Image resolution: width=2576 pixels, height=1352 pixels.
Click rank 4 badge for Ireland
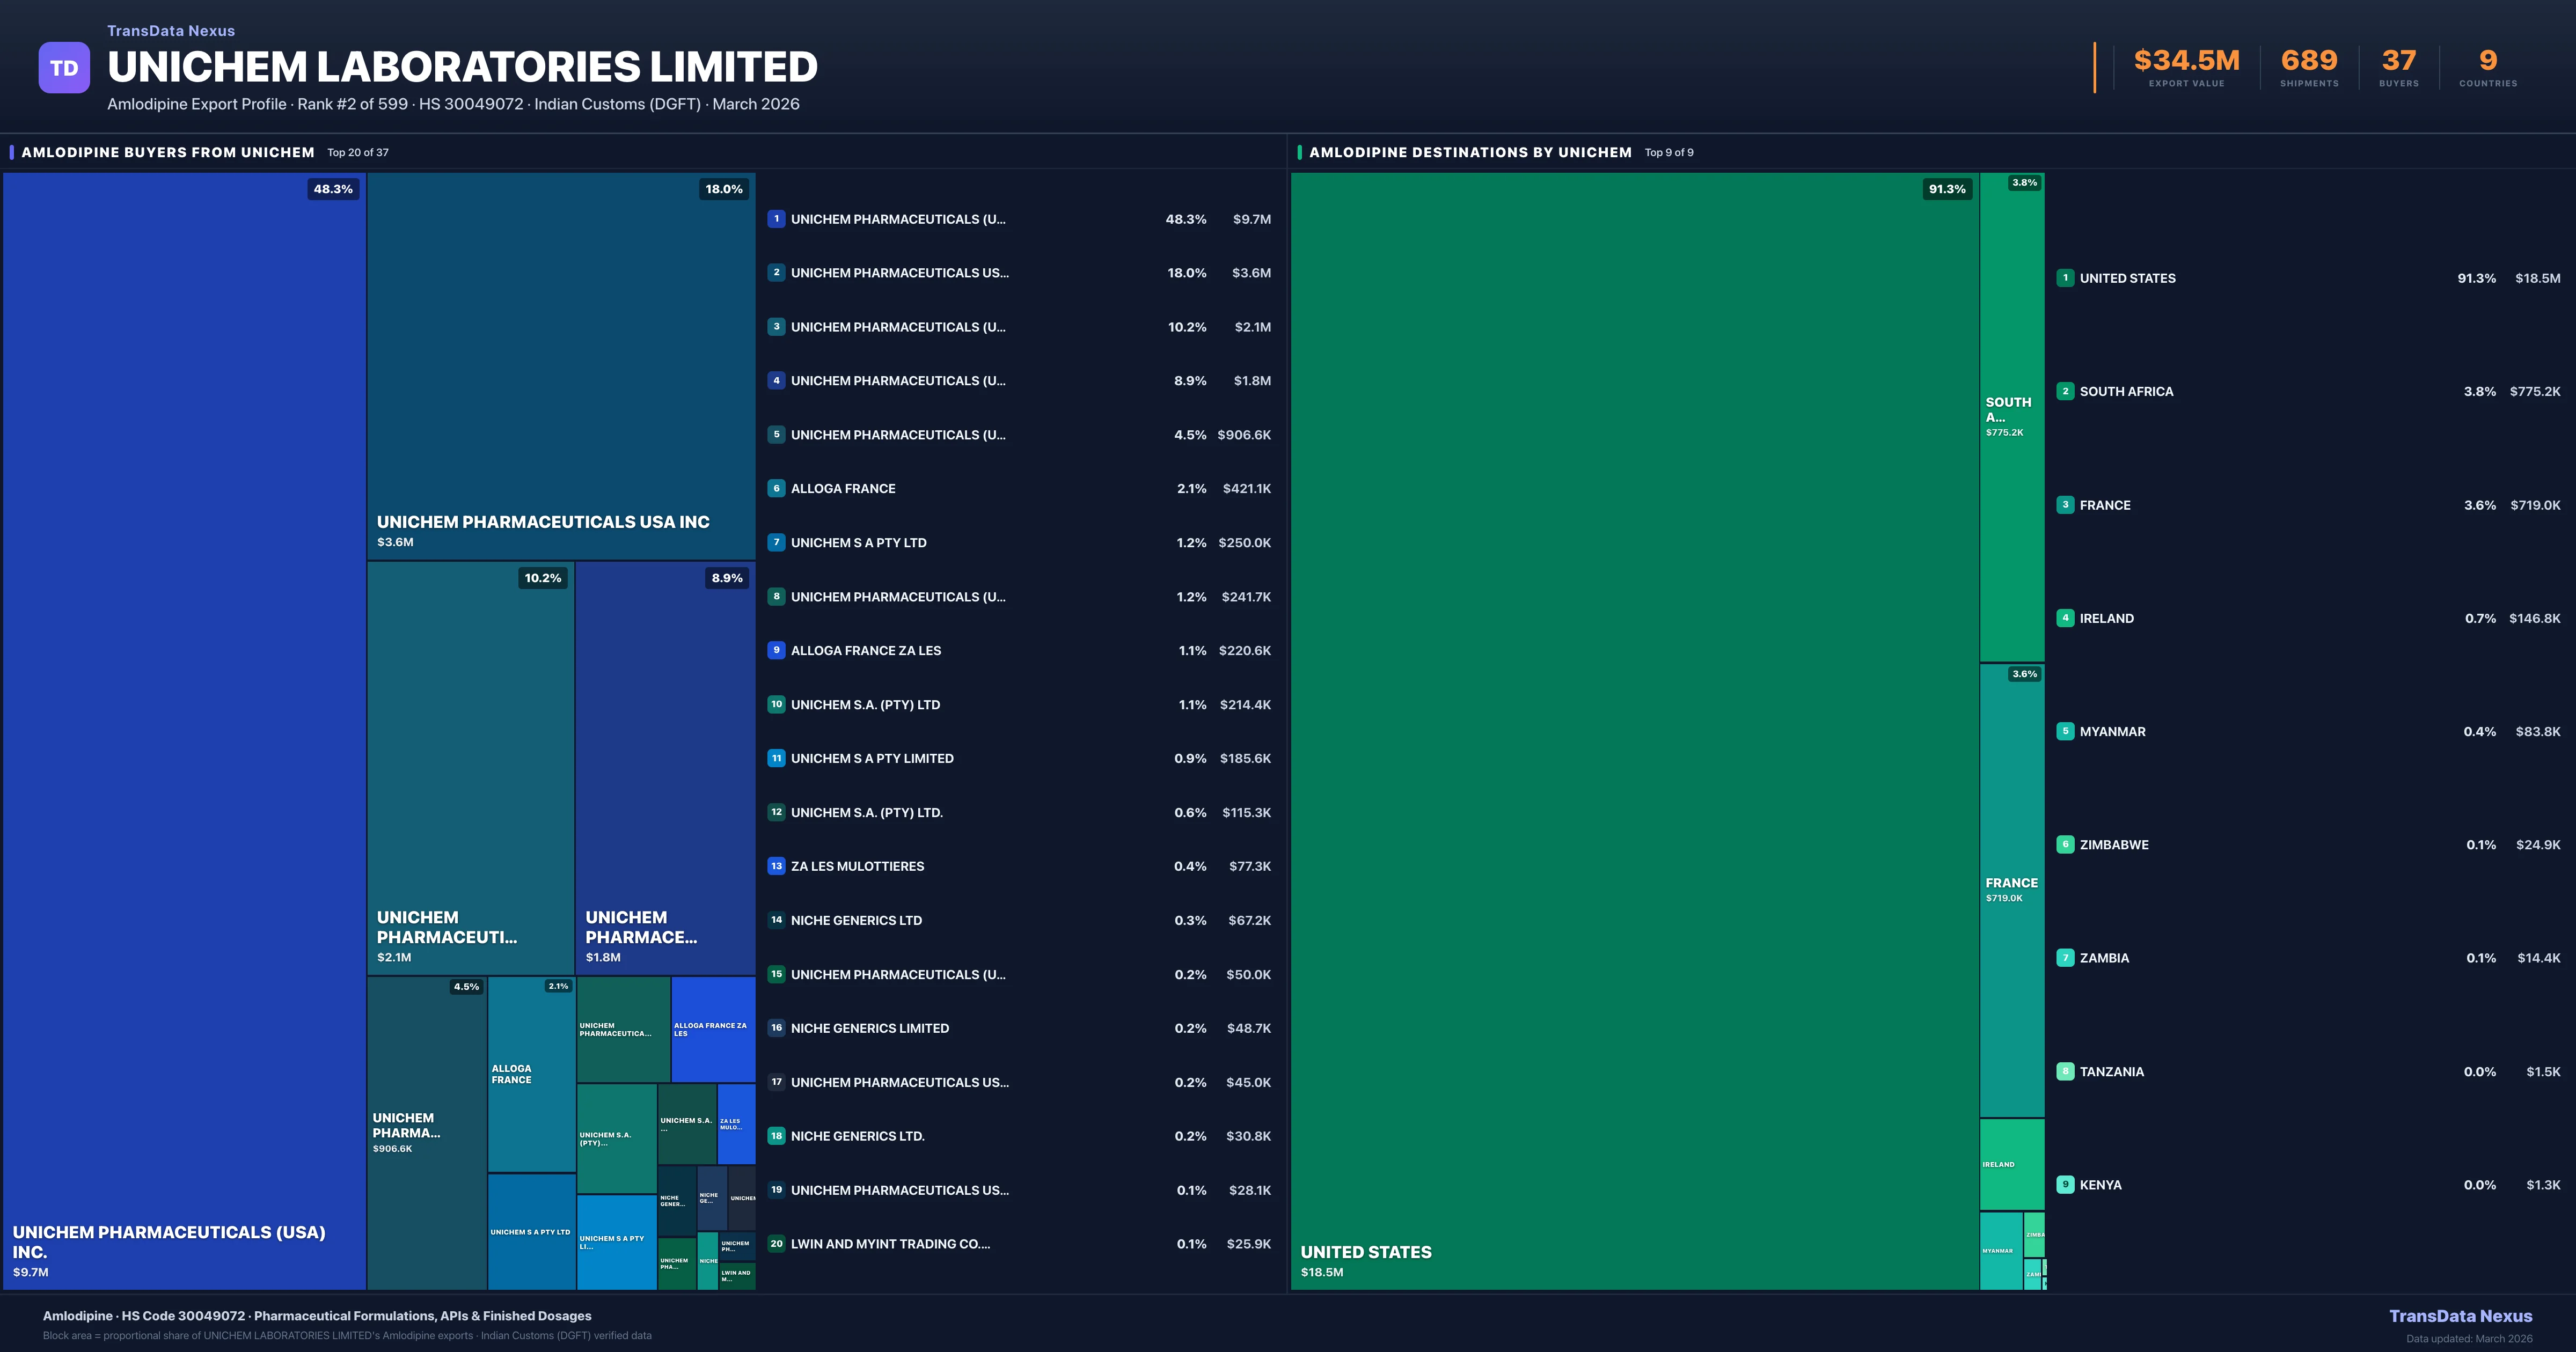pos(2065,618)
